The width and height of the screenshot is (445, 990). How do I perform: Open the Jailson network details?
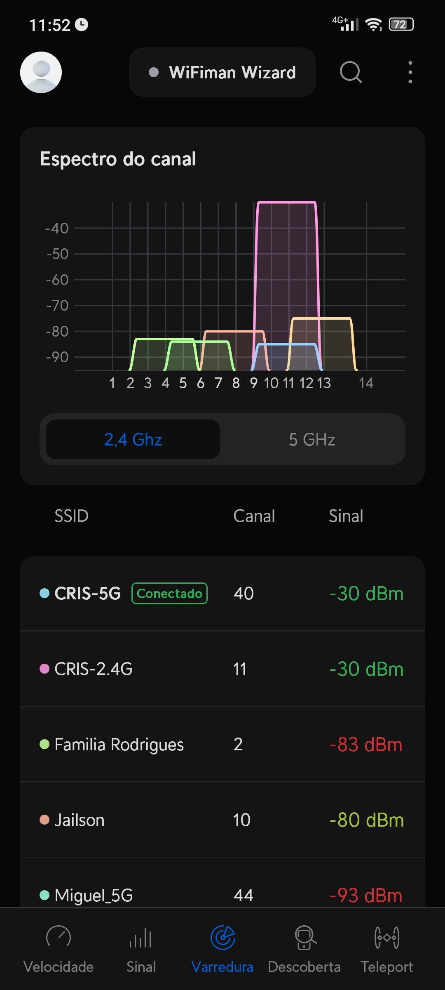222,820
